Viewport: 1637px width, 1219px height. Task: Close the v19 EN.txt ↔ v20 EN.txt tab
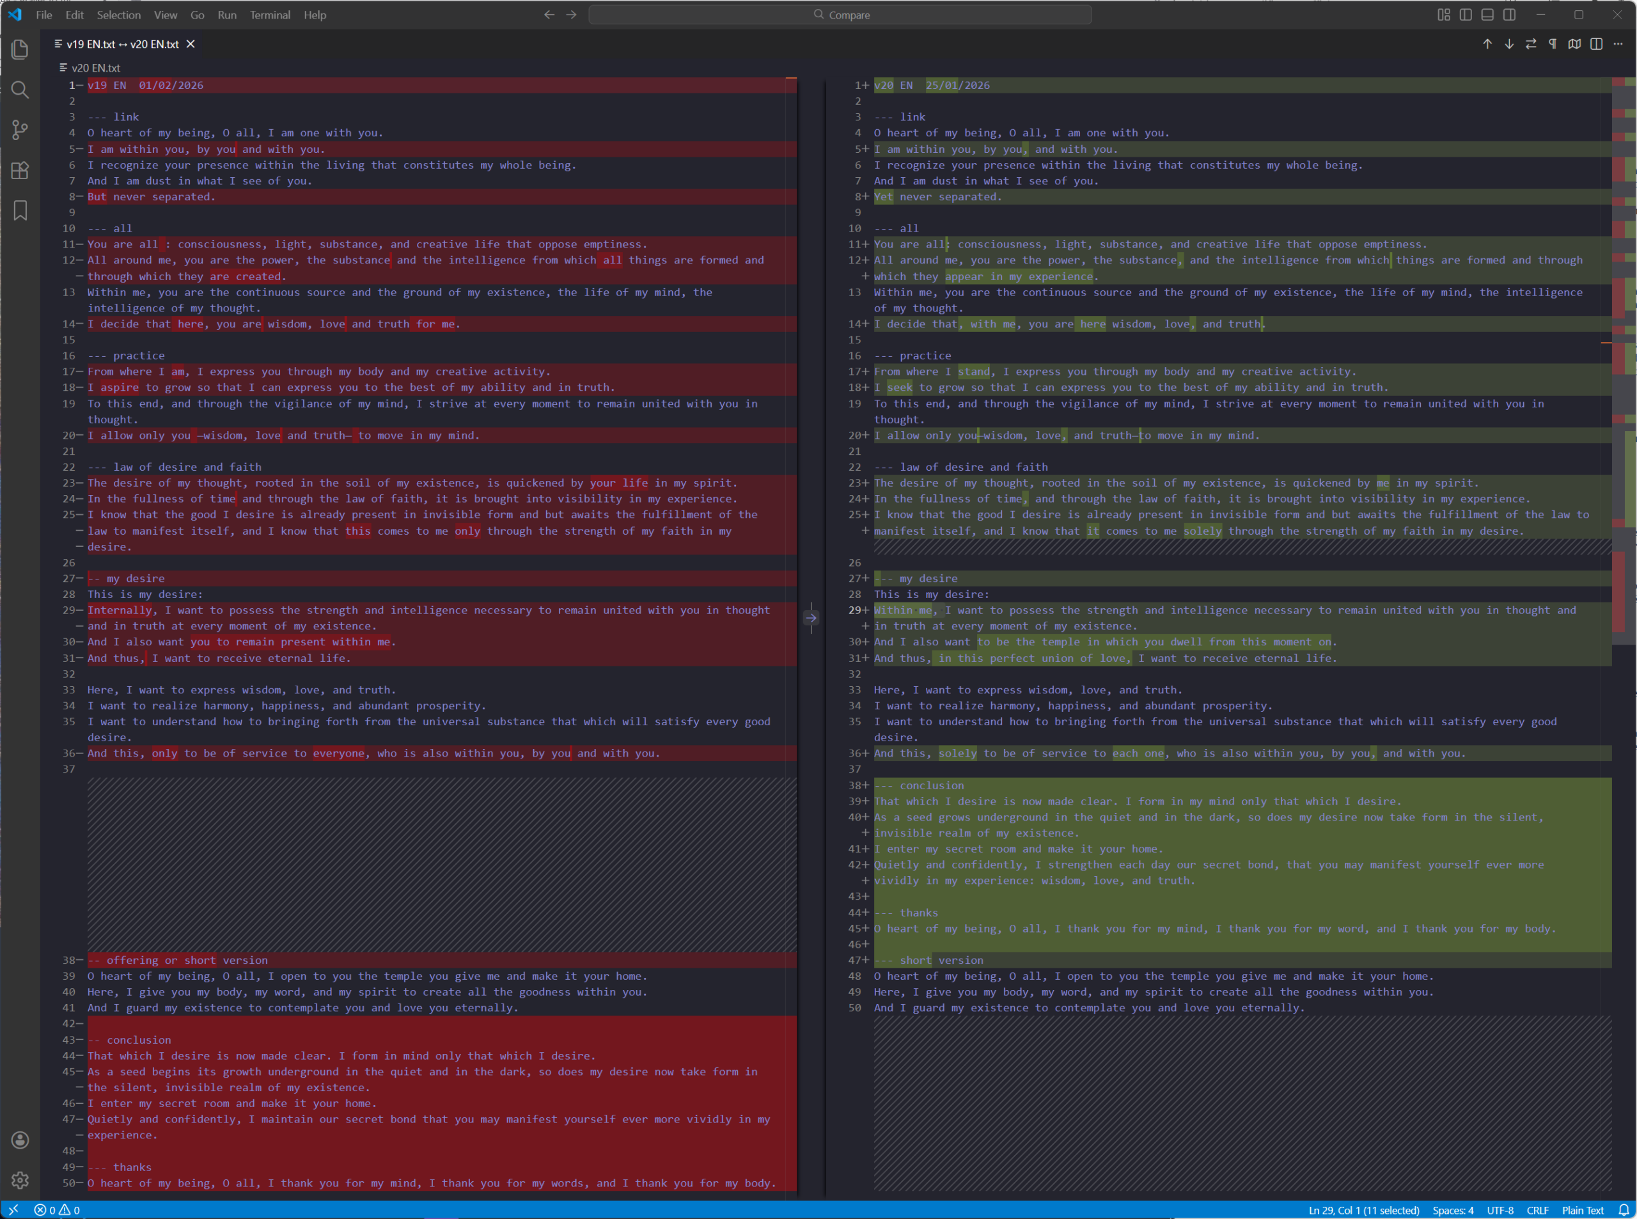pos(191,44)
